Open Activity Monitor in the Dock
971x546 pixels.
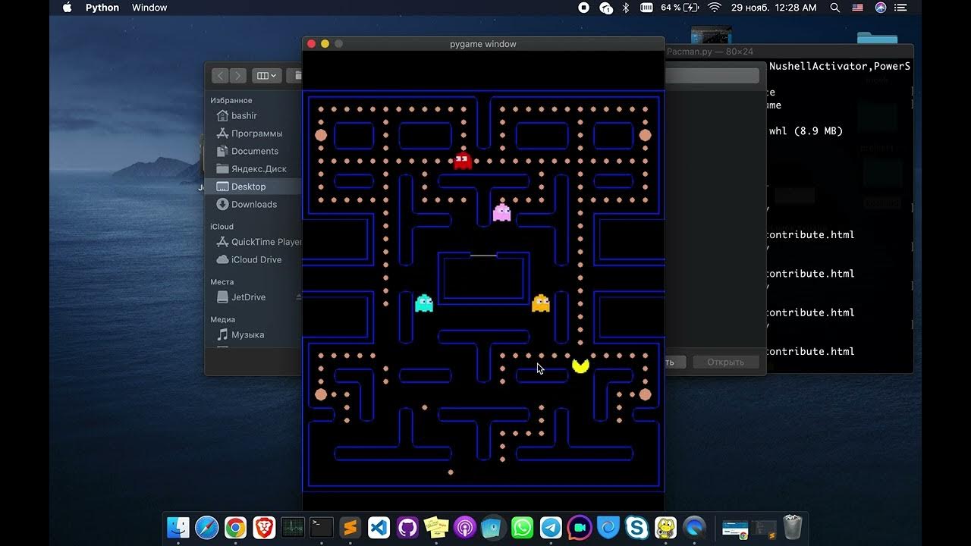tap(293, 527)
